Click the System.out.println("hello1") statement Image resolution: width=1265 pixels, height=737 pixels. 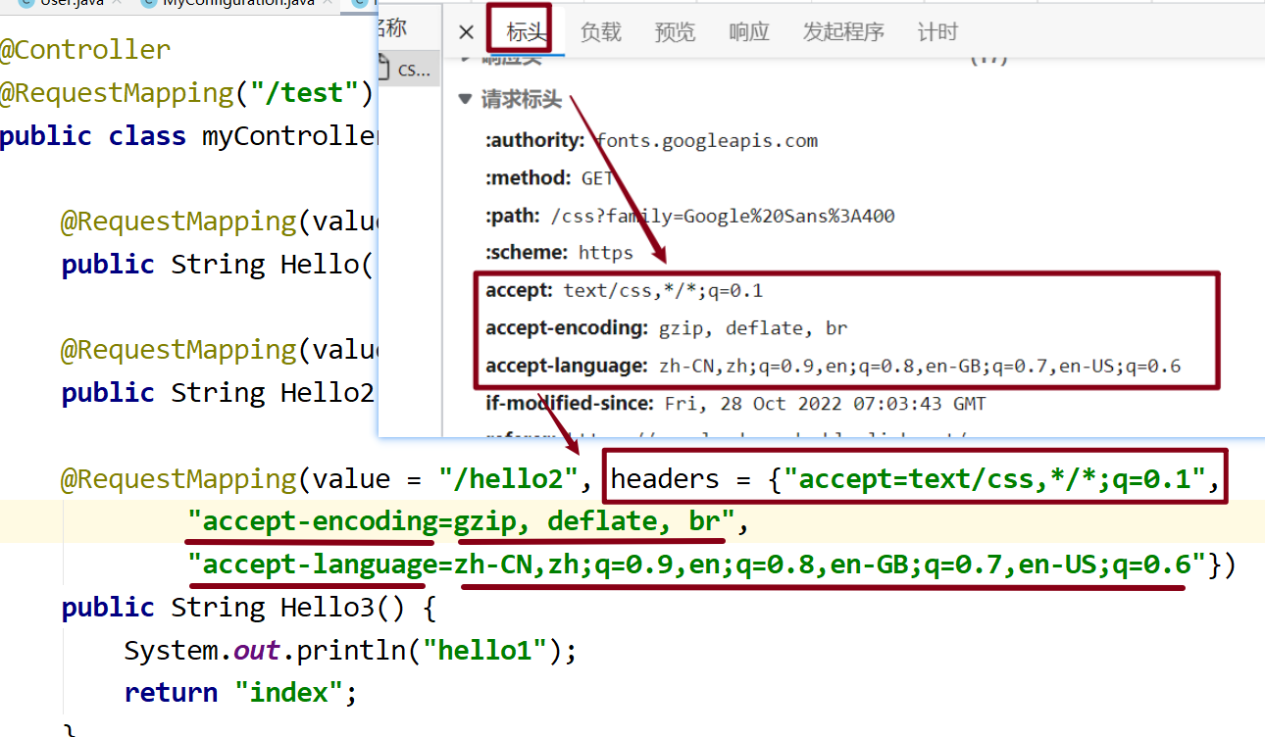pos(351,650)
